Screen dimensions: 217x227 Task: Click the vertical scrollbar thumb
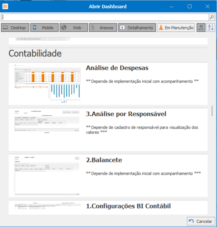click(212, 111)
